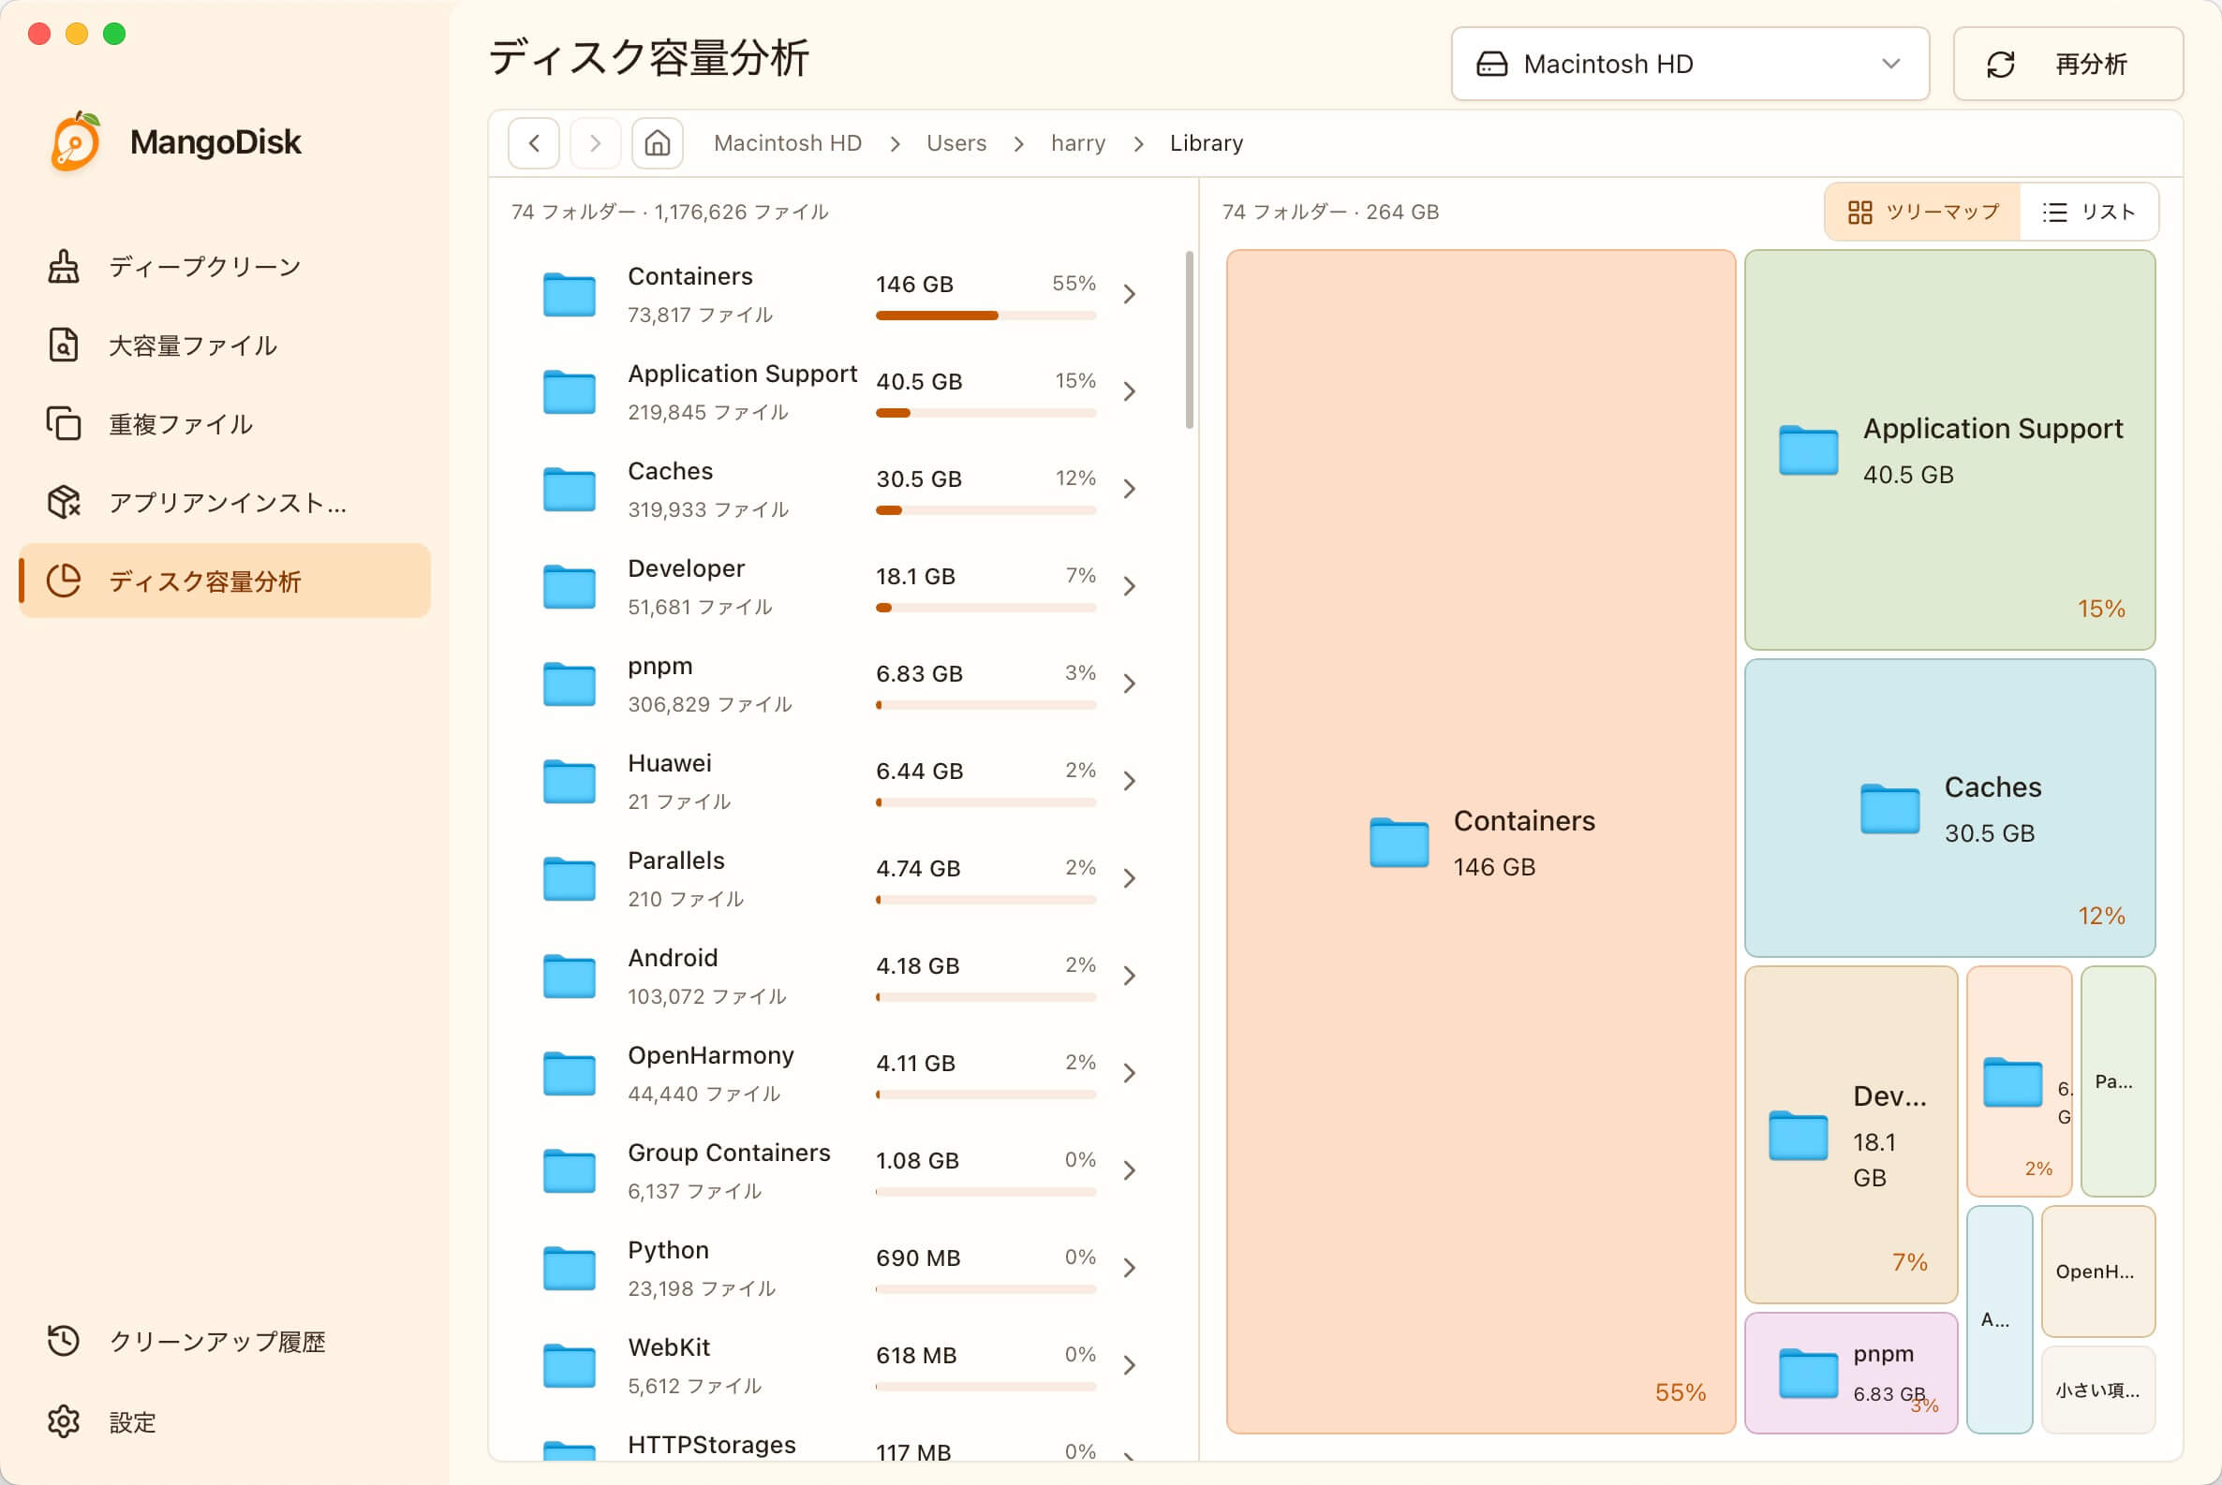The height and width of the screenshot is (1485, 2222).
Task: Open 設定 in sidebar
Action: (x=225, y=1421)
